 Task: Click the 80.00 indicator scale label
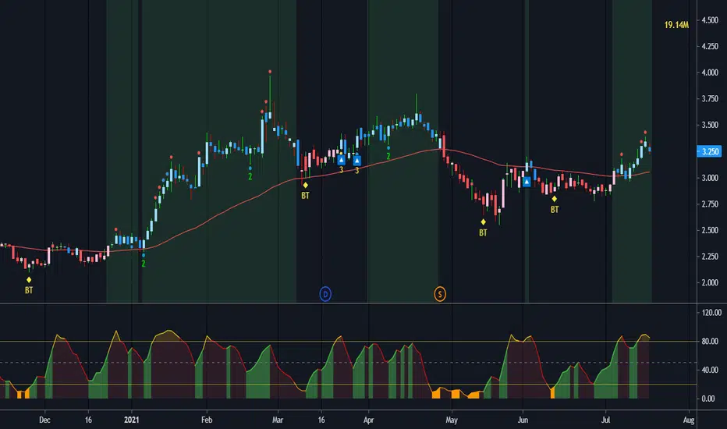[711, 342]
